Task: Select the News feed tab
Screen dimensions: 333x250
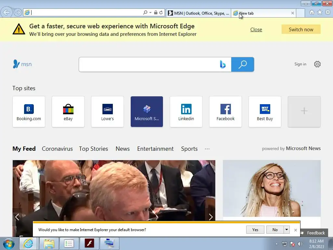Action: pos(123,148)
